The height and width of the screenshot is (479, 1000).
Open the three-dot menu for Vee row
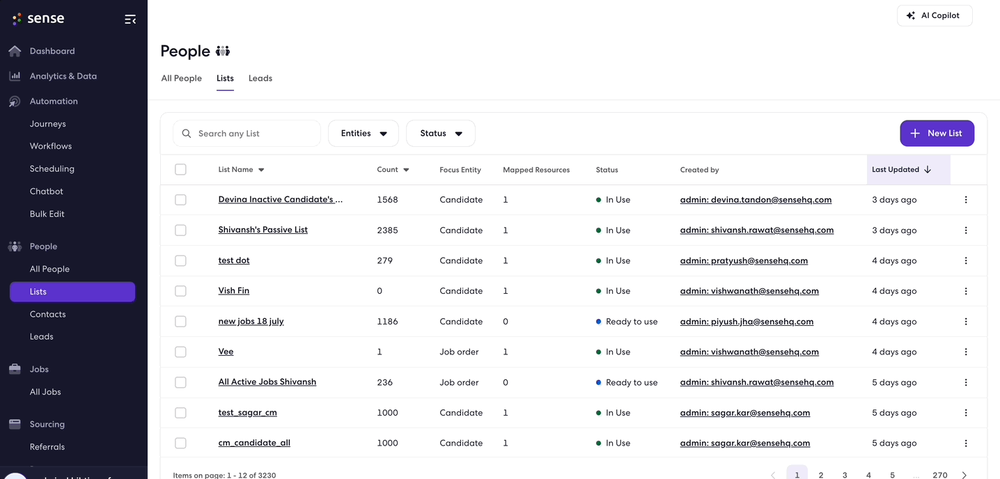tap(966, 352)
